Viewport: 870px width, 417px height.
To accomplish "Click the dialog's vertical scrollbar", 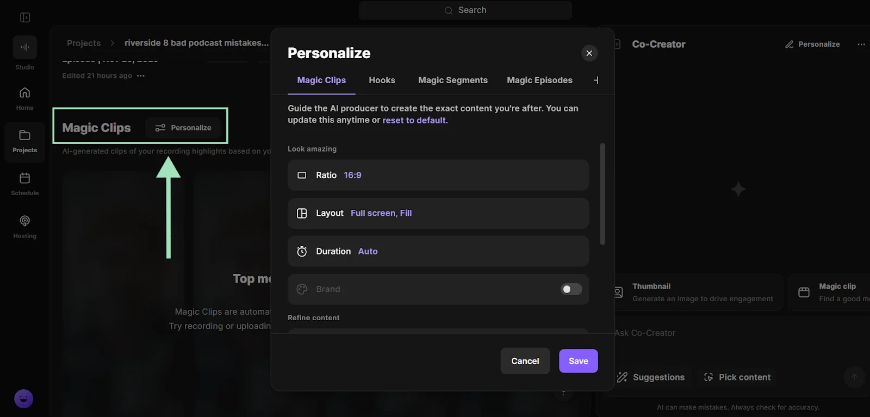I will pyautogui.click(x=602, y=194).
